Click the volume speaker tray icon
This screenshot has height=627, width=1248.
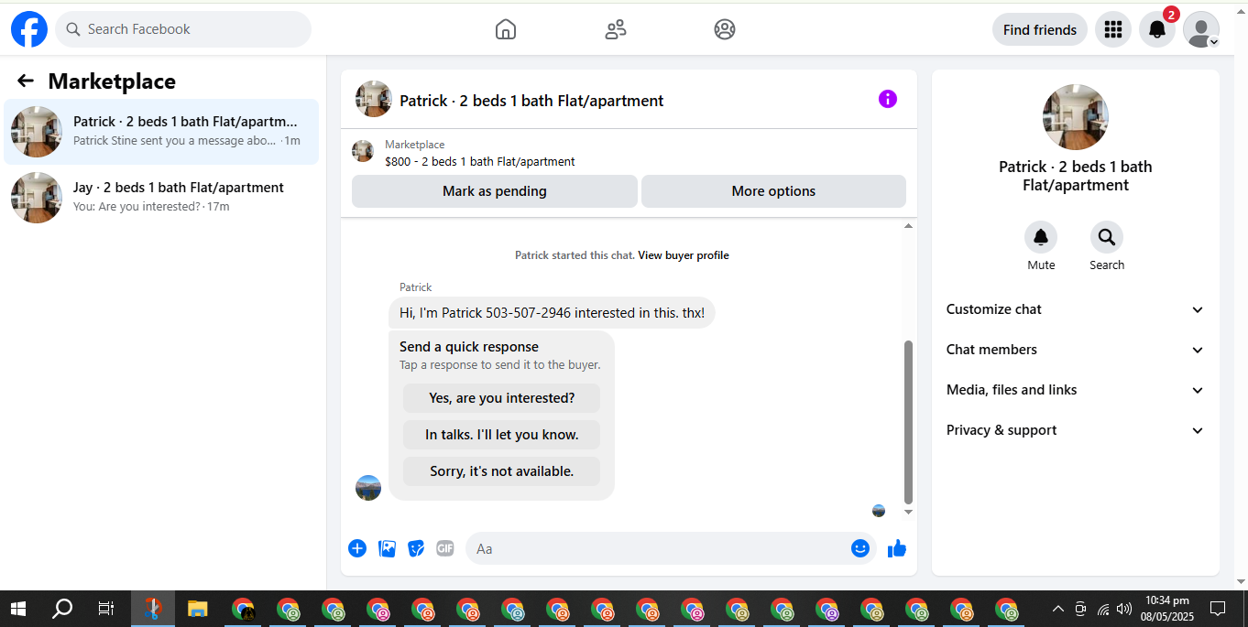[1124, 609]
